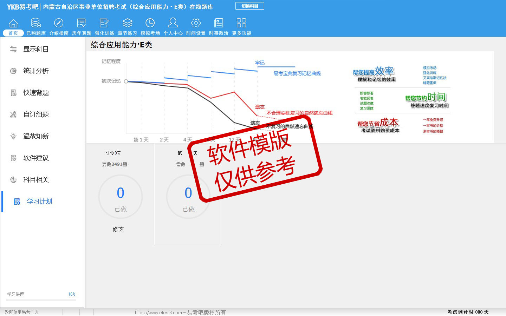
Task: Click the 章节练习 layers icon
Action: pyautogui.click(x=127, y=24)
